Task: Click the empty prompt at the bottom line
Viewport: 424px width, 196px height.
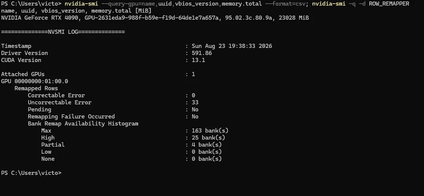Action: point(31,173)
